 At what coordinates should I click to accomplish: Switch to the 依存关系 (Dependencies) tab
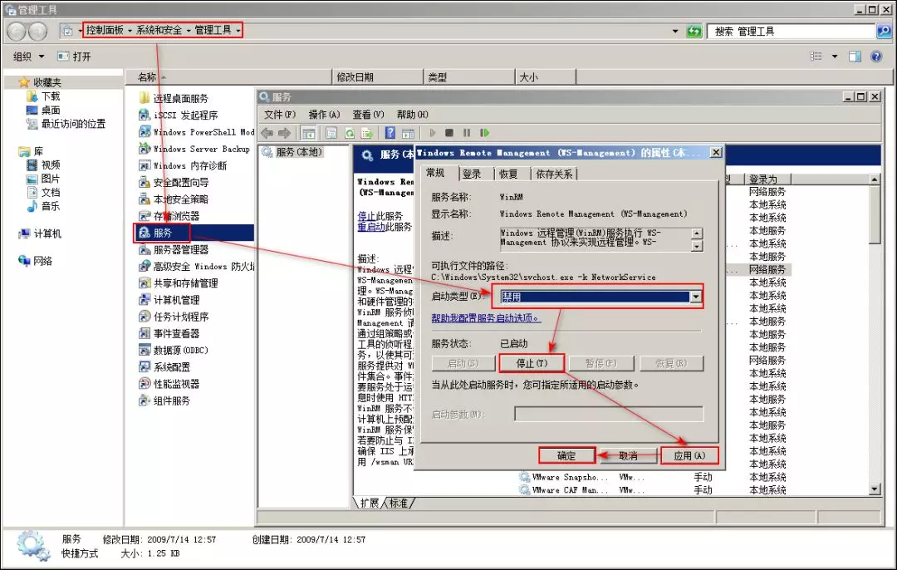click(556, 174)
